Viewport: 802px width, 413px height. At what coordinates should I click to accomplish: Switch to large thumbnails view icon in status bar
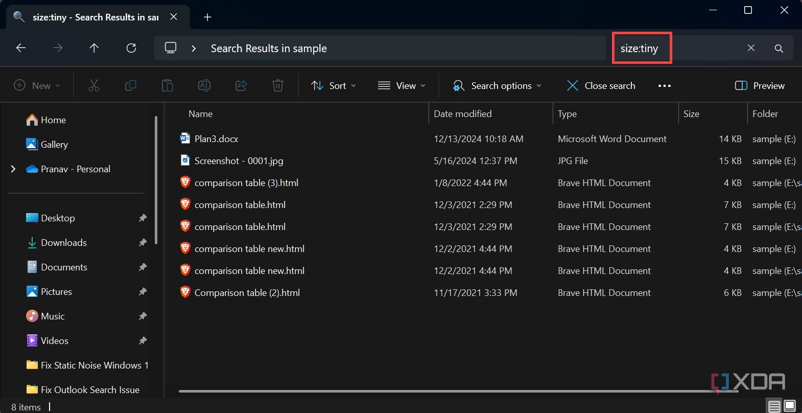point(790,406)
